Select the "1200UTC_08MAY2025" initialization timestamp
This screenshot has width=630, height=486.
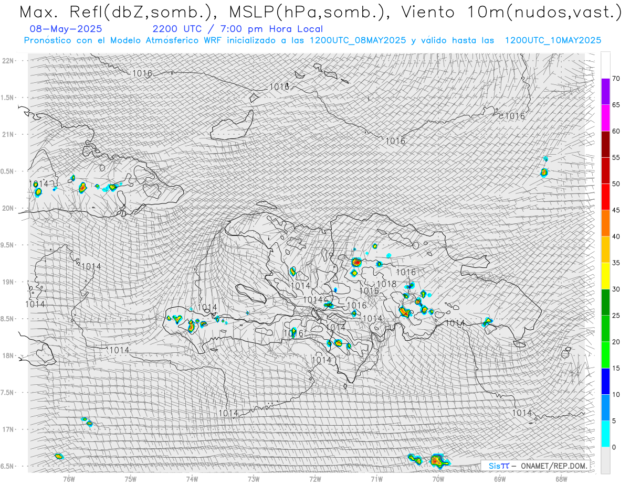[x=358, y=40]
